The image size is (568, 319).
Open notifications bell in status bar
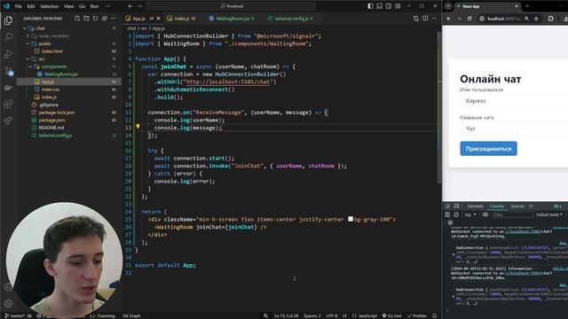(434, 315)
